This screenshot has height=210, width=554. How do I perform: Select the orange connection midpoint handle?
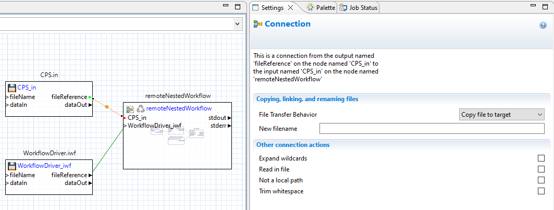click(x=107, y=106)
